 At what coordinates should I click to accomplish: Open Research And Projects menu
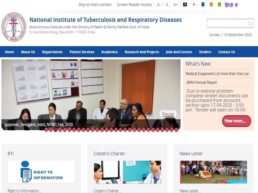[142, 52]
